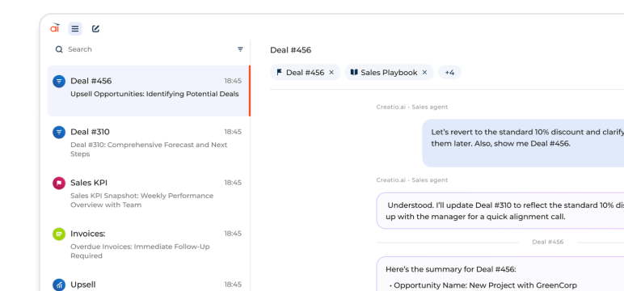Click the Deal #456 divider label in chat
Image resolution: width=624 pixels, height=291 pixels.
pos(547,242)
